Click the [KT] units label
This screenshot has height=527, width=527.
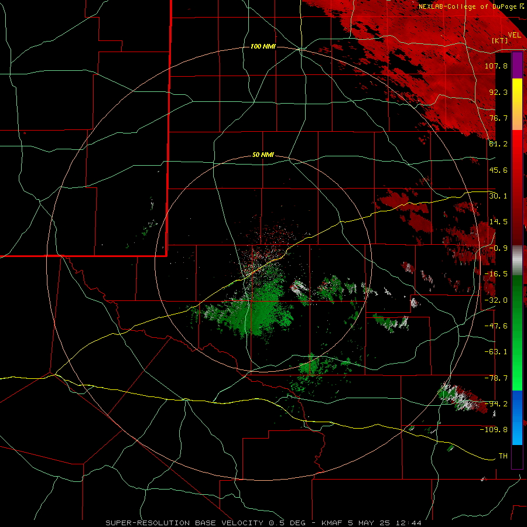point(500,40)
